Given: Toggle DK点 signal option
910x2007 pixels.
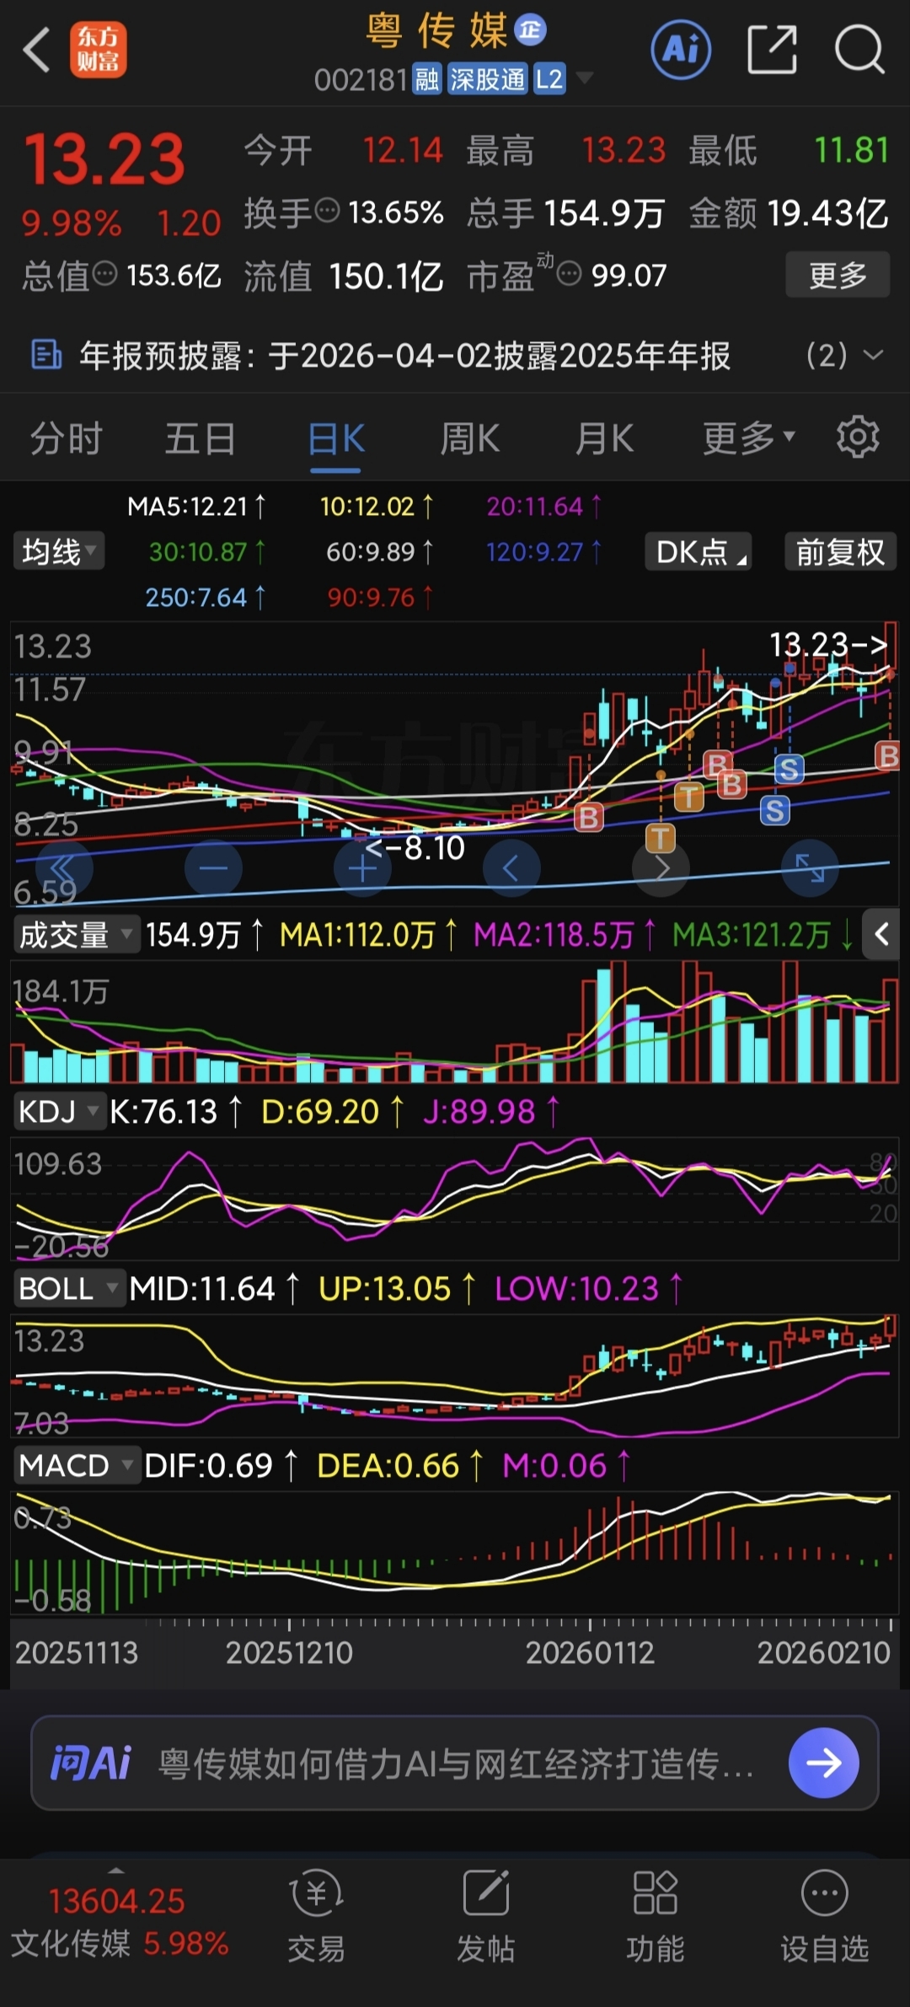Looking at the screenshot, I should click(699, 552).
